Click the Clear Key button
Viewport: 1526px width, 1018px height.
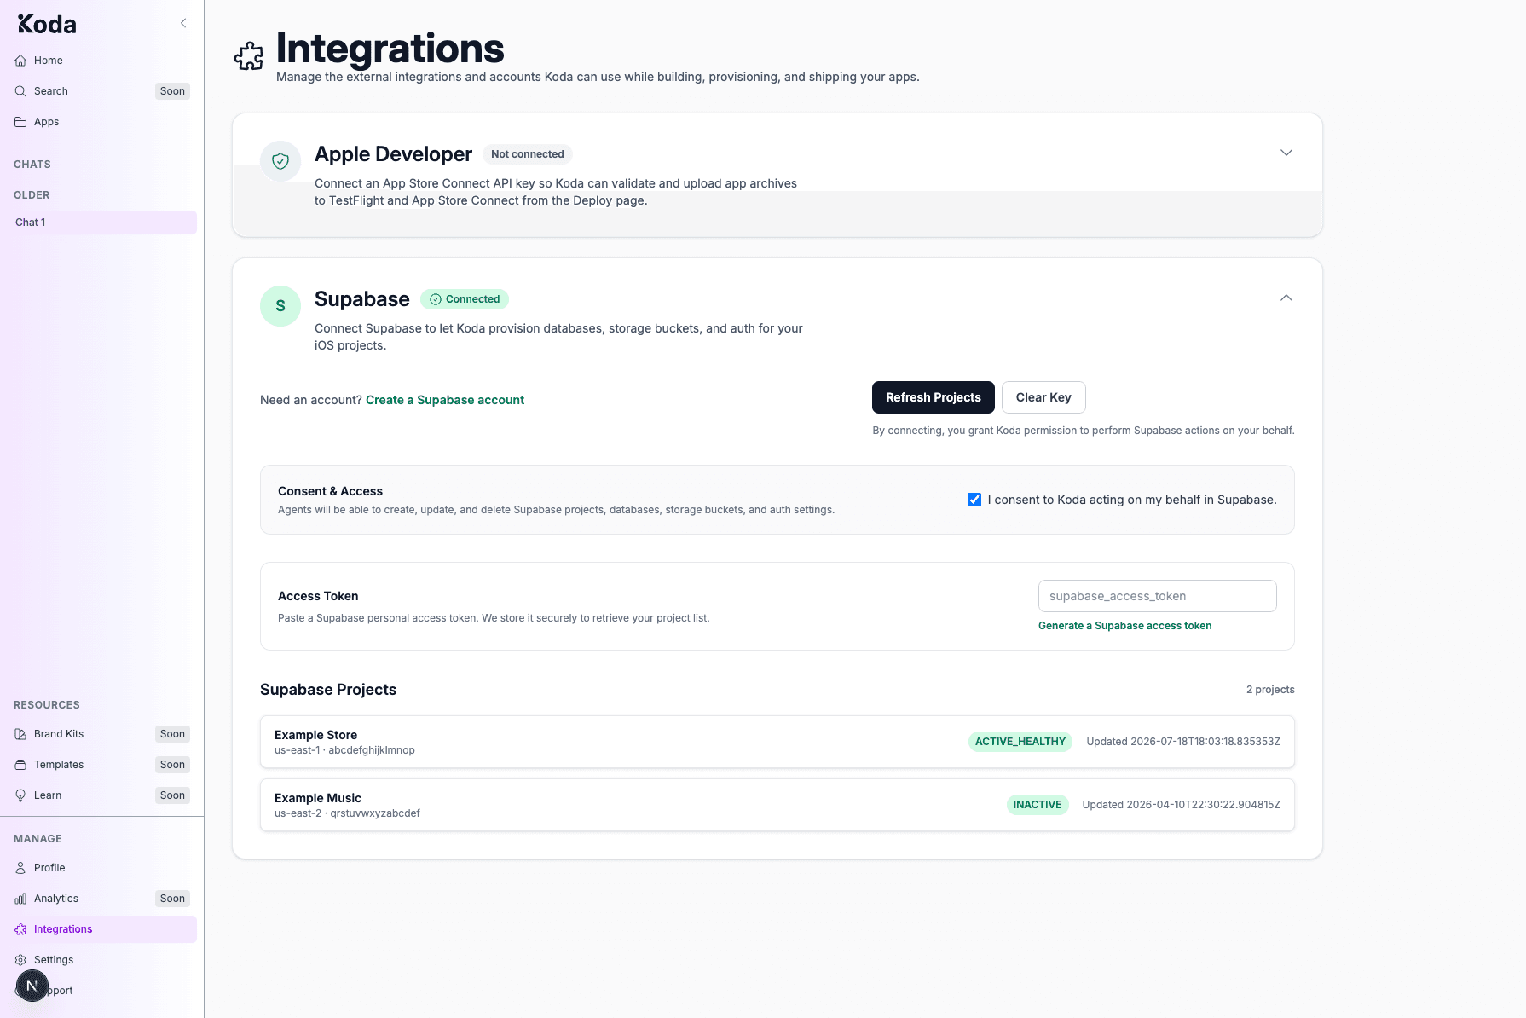(x=1043, y=397)
